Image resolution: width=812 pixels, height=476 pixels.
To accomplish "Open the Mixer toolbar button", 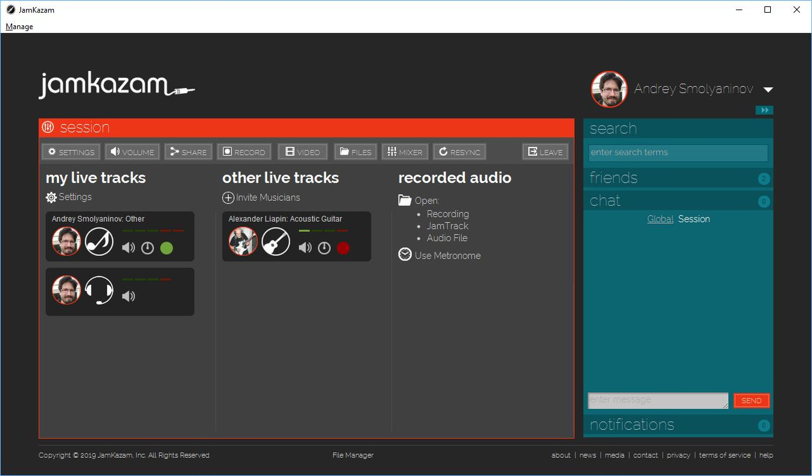I will [x=405, y=152].
